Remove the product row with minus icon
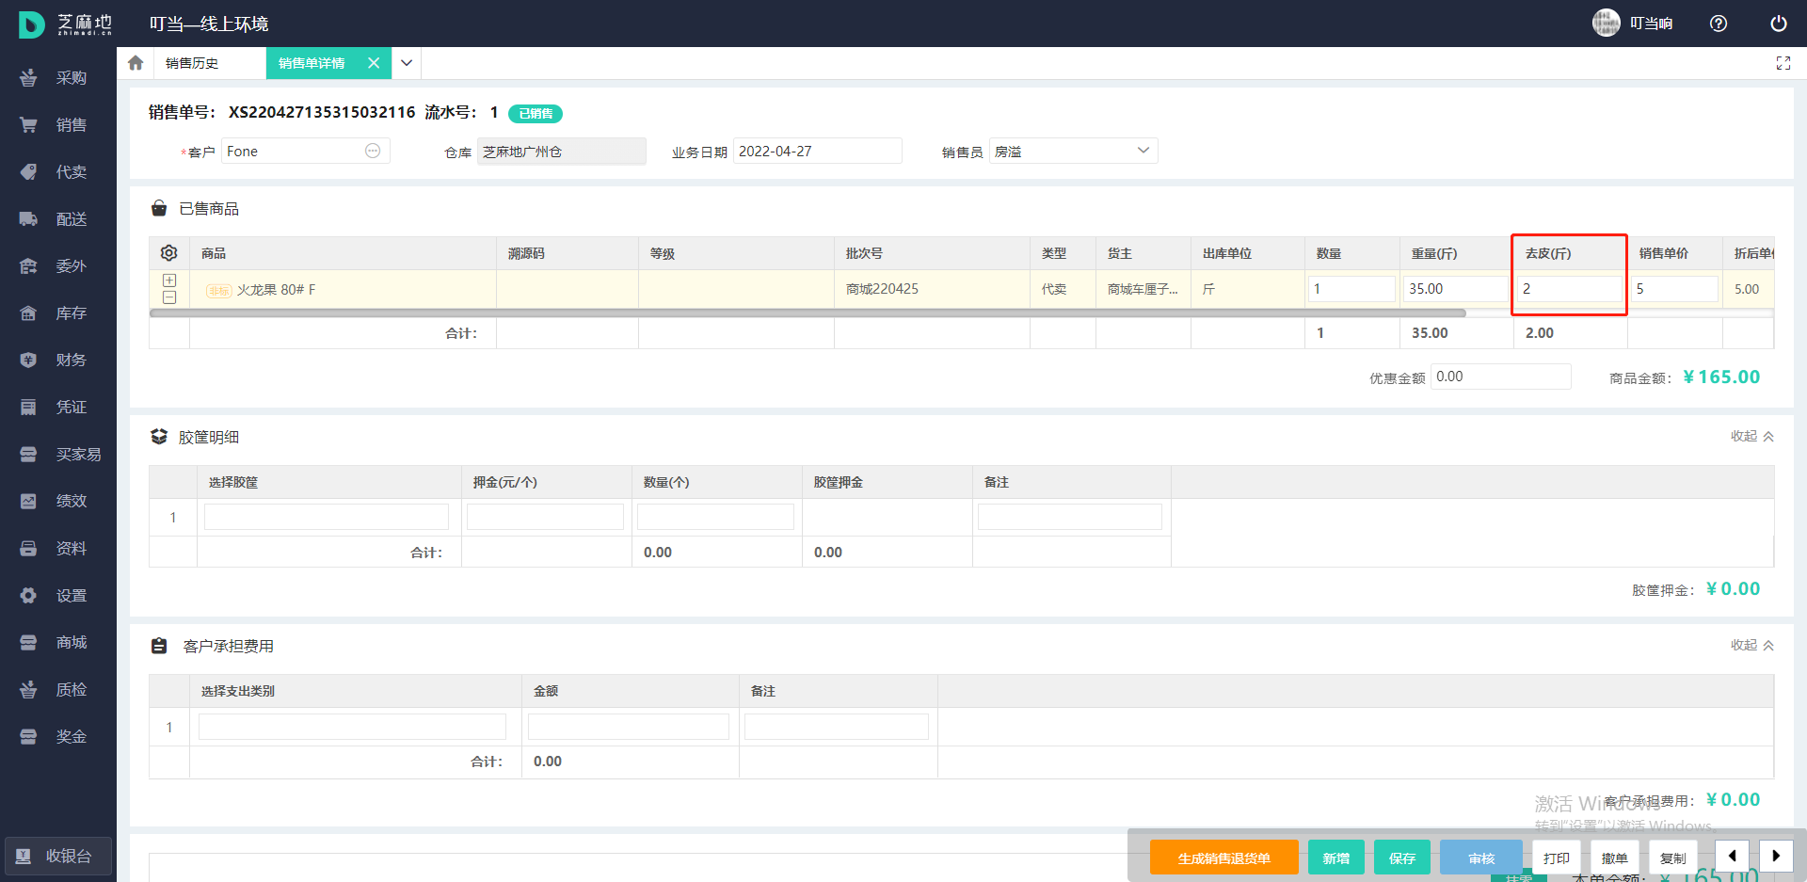The width and height of the screenshot is (1807, 882). [x=169, y=297]
